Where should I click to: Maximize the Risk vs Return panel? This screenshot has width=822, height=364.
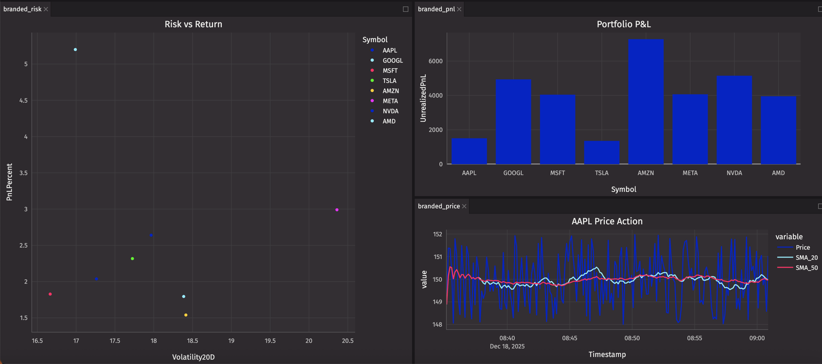405,9
